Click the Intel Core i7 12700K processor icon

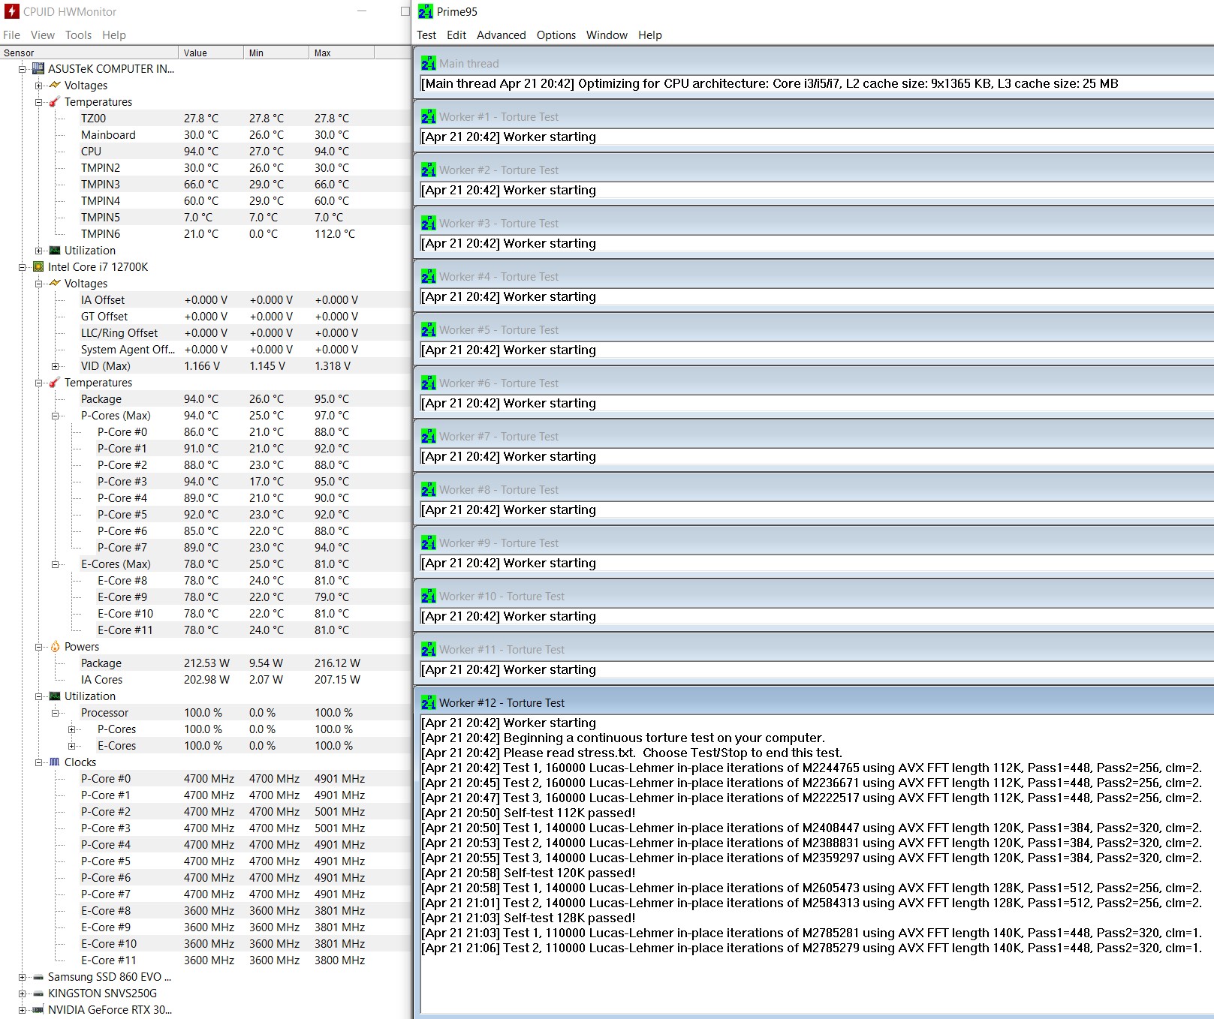point(38,267)
